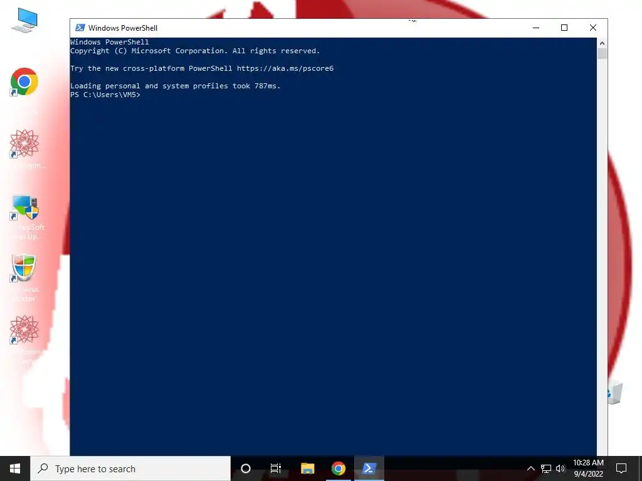Image resolution: width=642 pixels, height=481 pixels.
Task: Click the Copyright (C) Microsoft Corporation line
Action: coord(195,51)
